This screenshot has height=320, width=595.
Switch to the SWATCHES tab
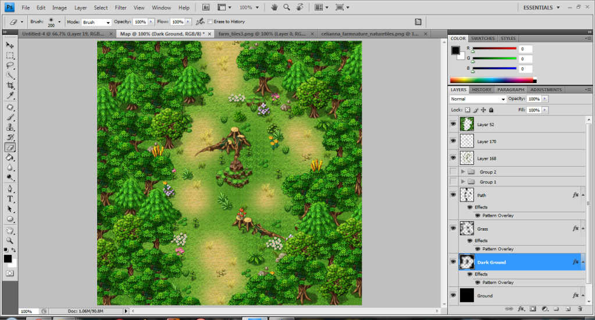(483, 38)
